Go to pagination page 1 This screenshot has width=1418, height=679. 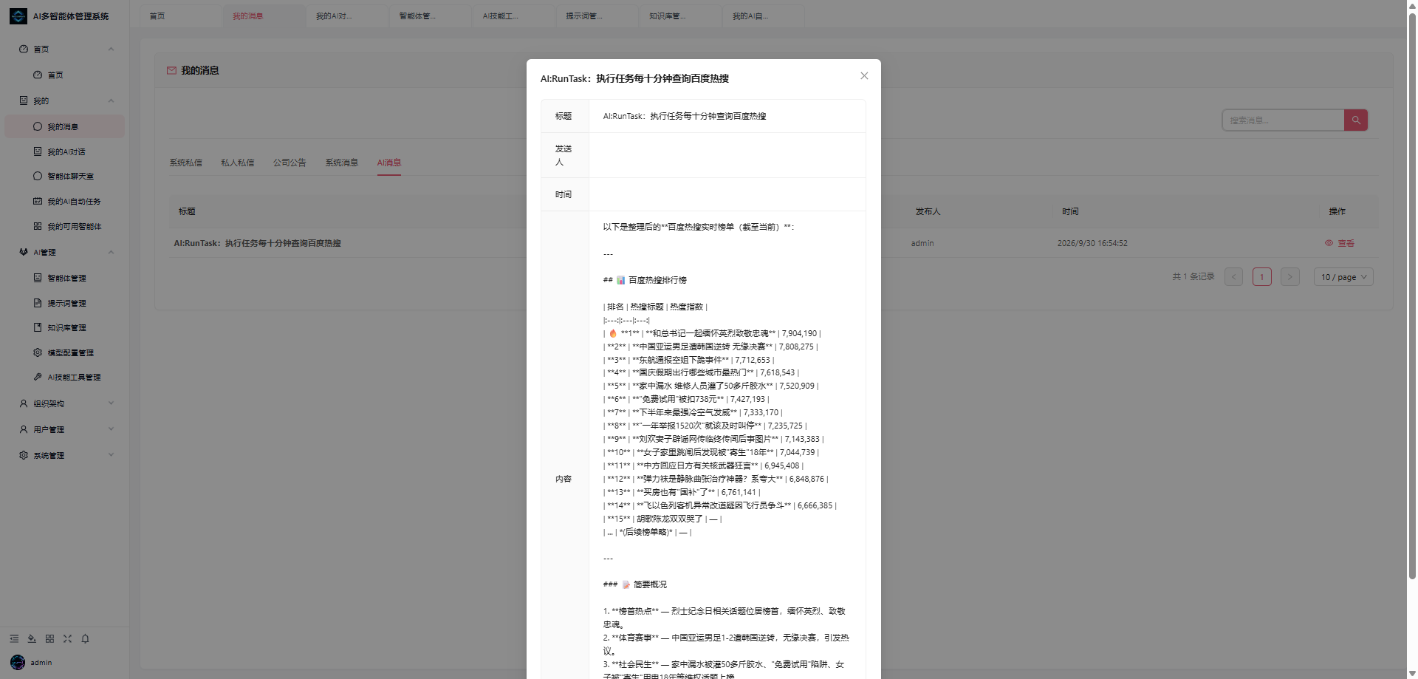pyautogui.click(x=1261, y=277)
